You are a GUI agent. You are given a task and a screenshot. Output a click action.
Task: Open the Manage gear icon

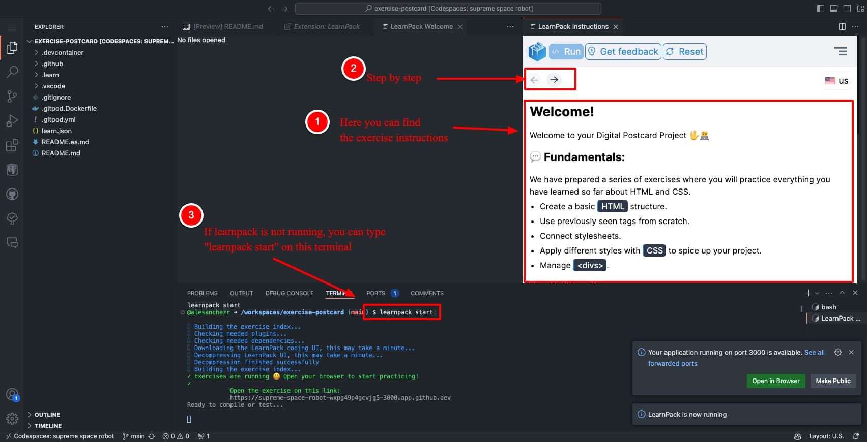click(12, 419)
